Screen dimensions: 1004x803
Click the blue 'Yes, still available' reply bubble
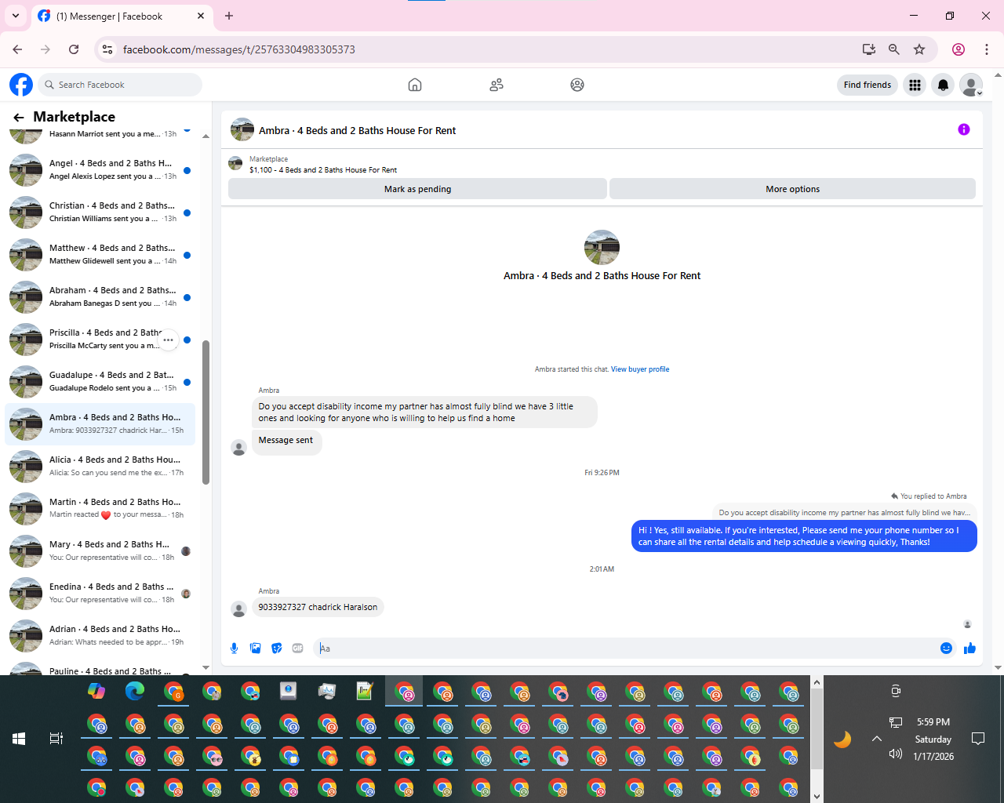tap(804, 536)
